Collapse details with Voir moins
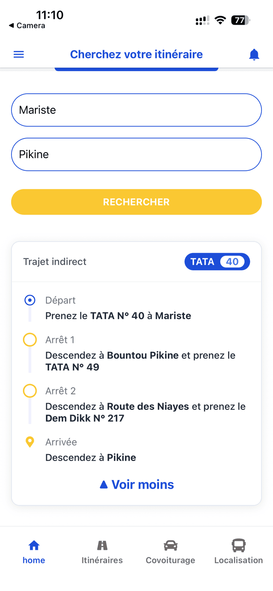This screenshot has width=273, height=591. click(136, 484)
